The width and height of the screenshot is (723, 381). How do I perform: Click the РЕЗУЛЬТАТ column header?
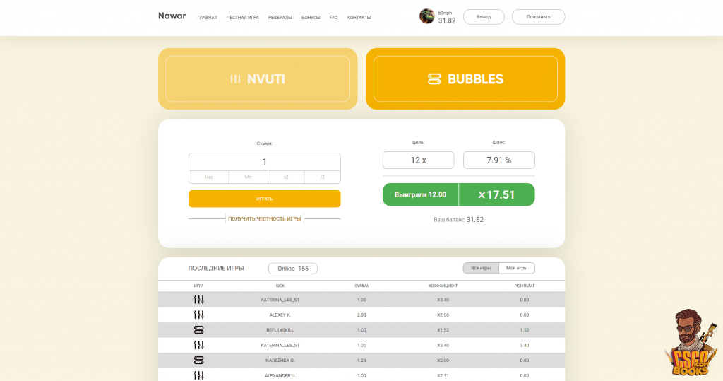pos(525,286)
